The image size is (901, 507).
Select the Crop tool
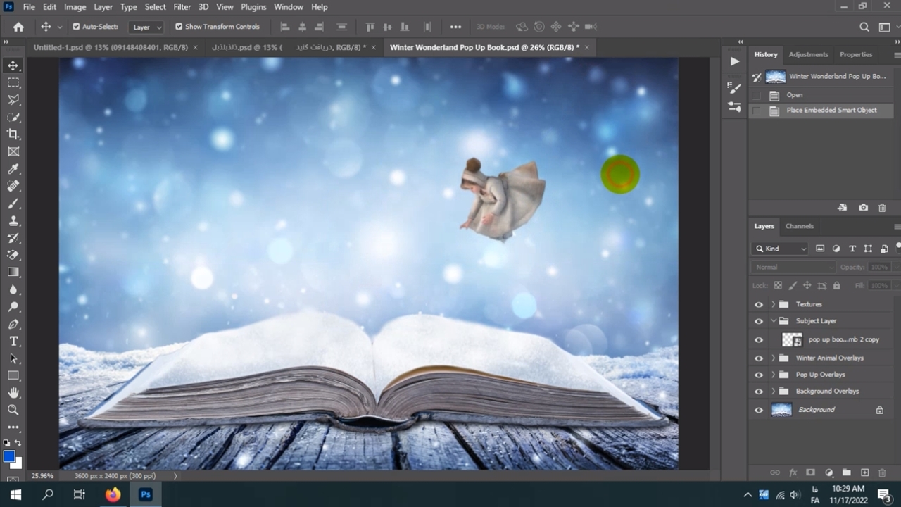pyautogui.click(x=13, y=134)
